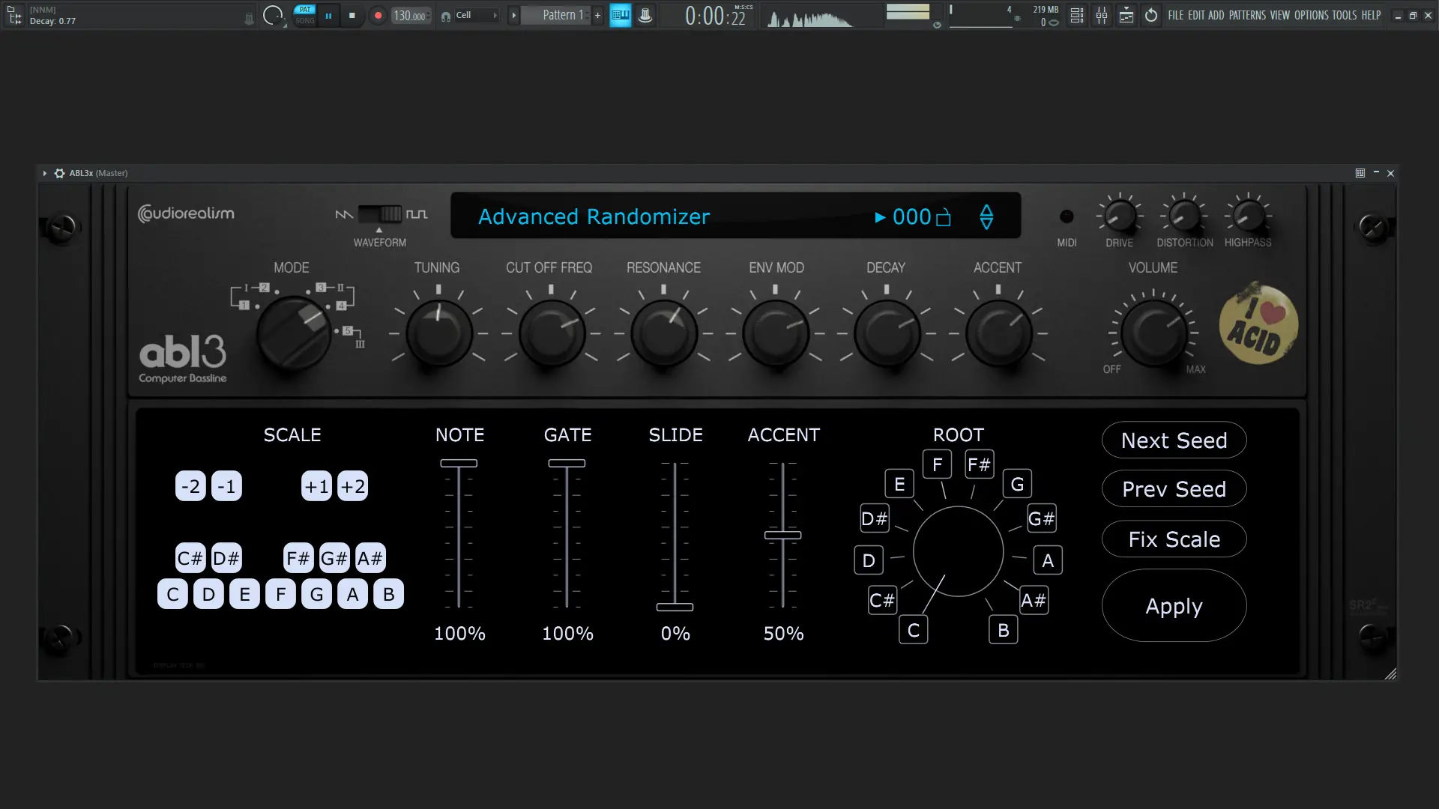Open the TOOLS menu
The image size is (1439, 809).
tap(1344, 15)
